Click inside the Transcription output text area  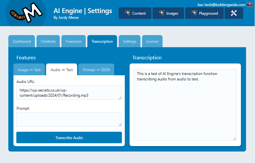point(185,105)
